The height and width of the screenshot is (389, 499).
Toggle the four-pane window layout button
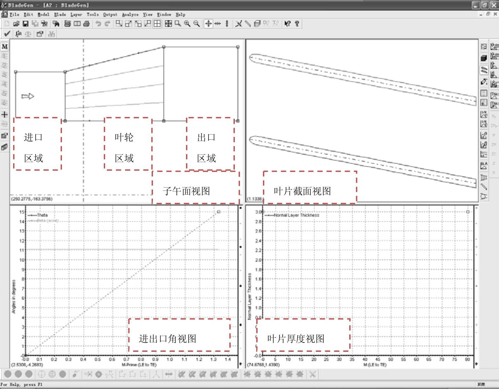[x=157, y=24]
